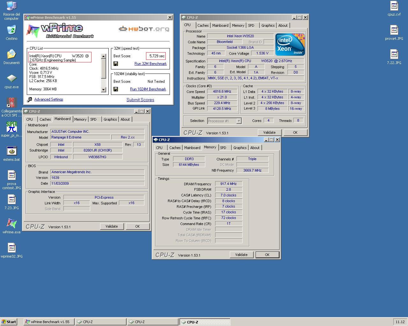The height and width of the screenshot is (326, 408).
Task: Select the 7.23.JPG desktop file
Action: [x=11, y=202]
